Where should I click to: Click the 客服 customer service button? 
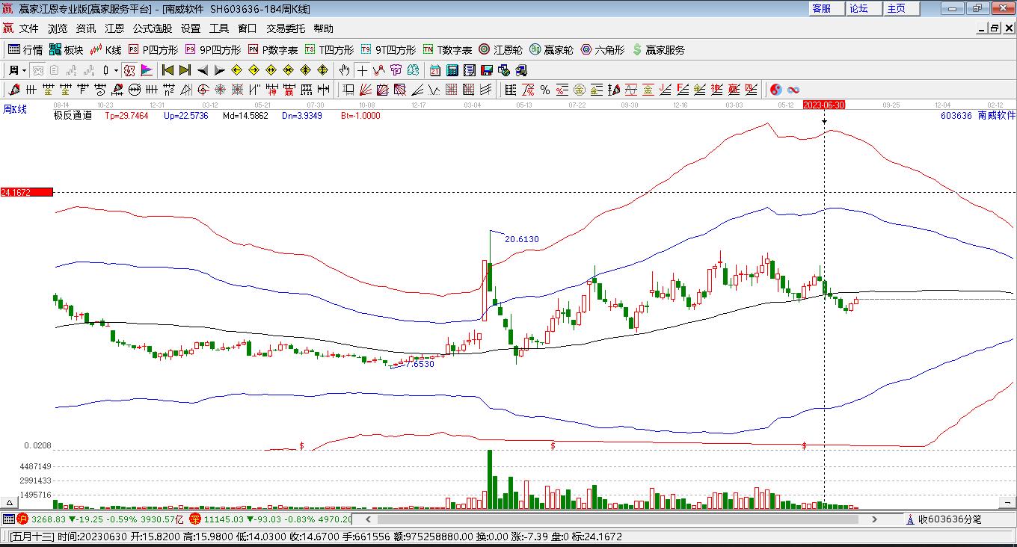tap(826, 8)
